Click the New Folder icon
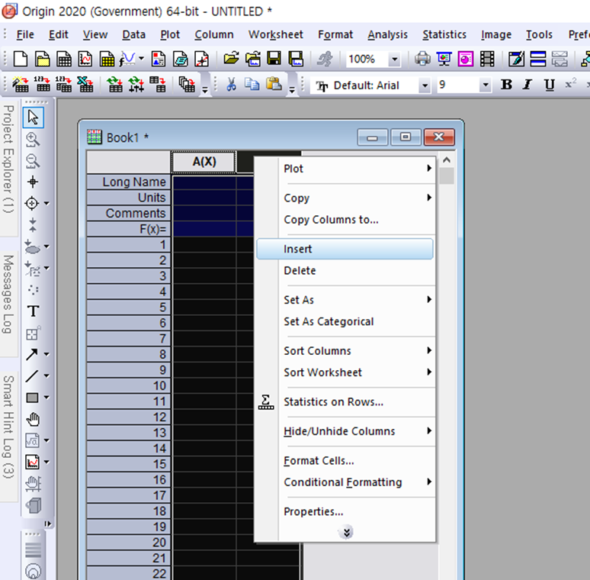 (42, 59)
